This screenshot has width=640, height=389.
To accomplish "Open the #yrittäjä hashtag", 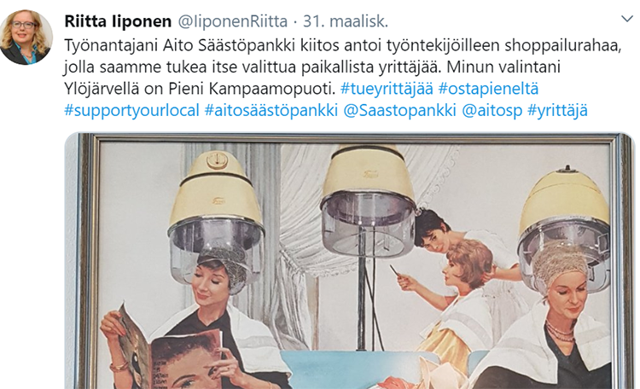I will [x=557, y=110].
